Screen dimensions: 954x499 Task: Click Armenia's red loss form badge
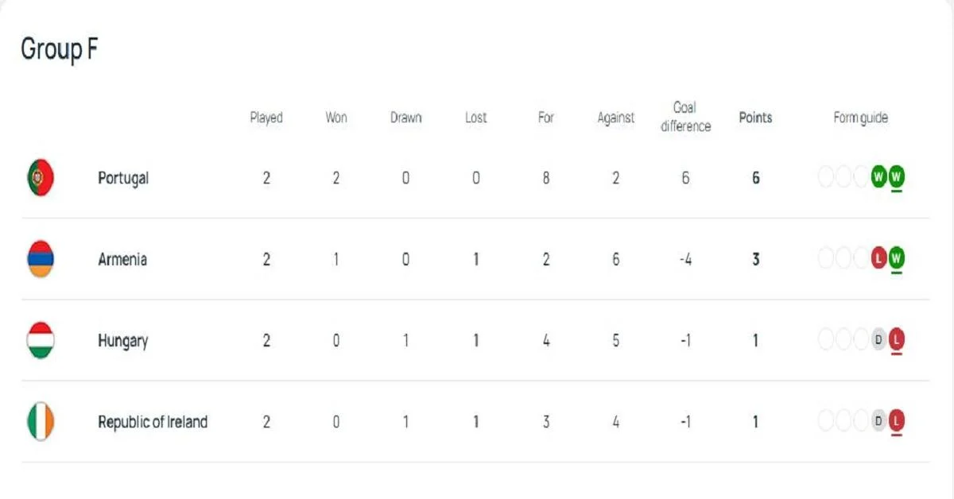(x=878, y=258)
